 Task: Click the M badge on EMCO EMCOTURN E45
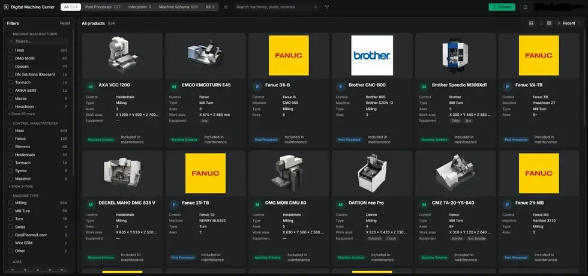(x=173, y=86)
